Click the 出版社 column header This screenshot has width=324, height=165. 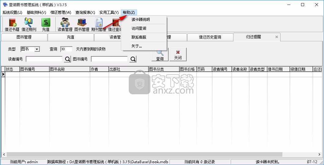[128, 69]
